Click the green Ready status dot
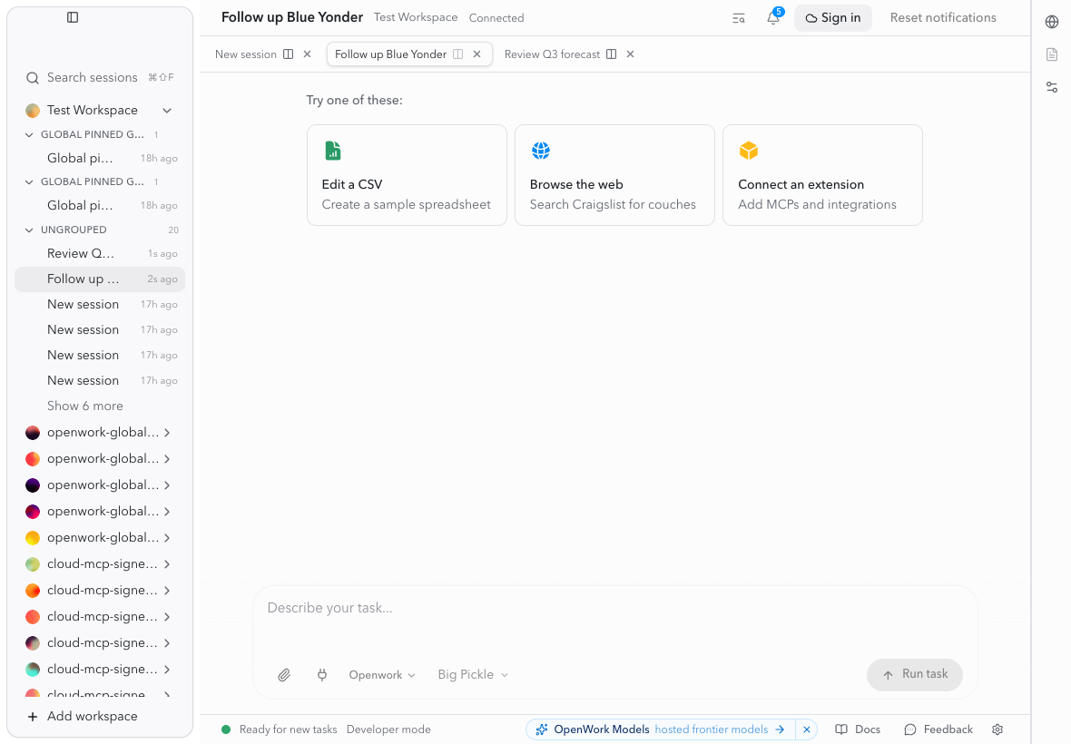Screen dimensions: 1071x744 click(226, 729)
